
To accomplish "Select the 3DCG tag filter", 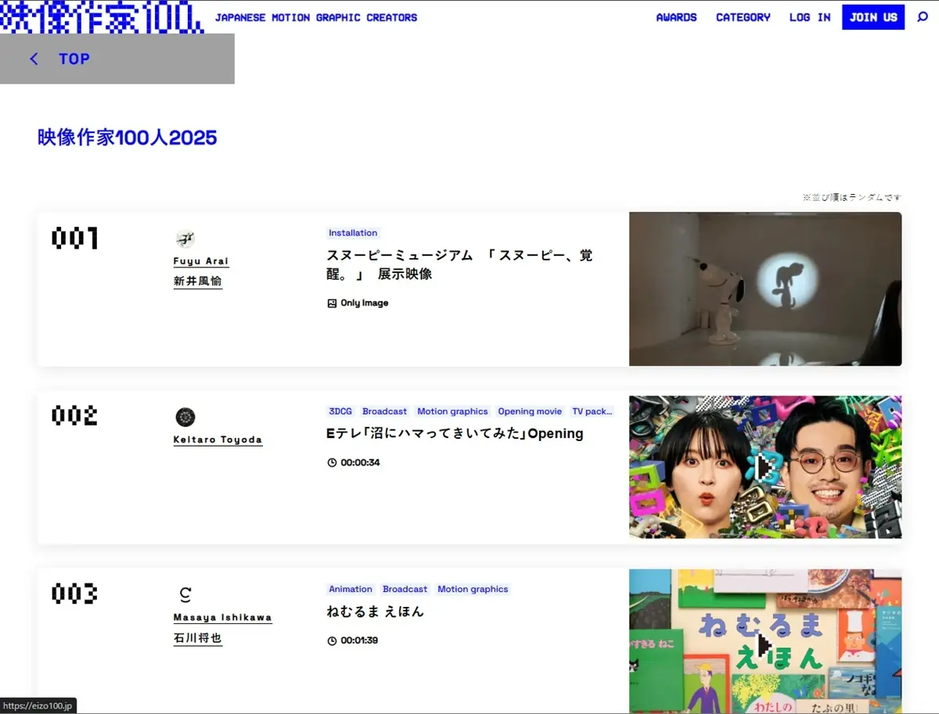I will (340, 411).
